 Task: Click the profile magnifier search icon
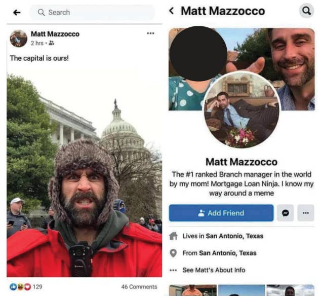tap(306, 11)
